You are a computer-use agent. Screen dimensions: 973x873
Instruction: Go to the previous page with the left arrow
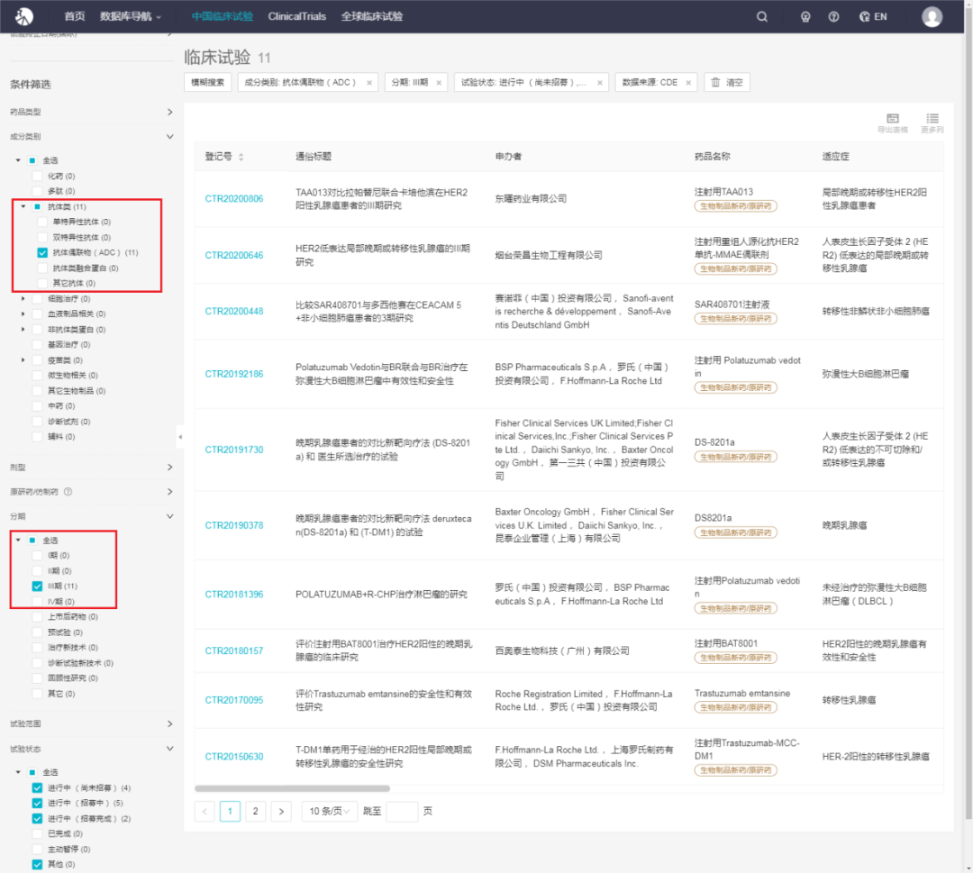coord(205,811)
